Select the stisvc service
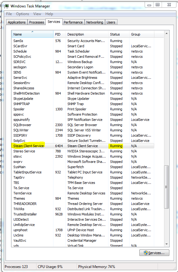The height and width of the screenshot is (272, 178). (83, 156)
